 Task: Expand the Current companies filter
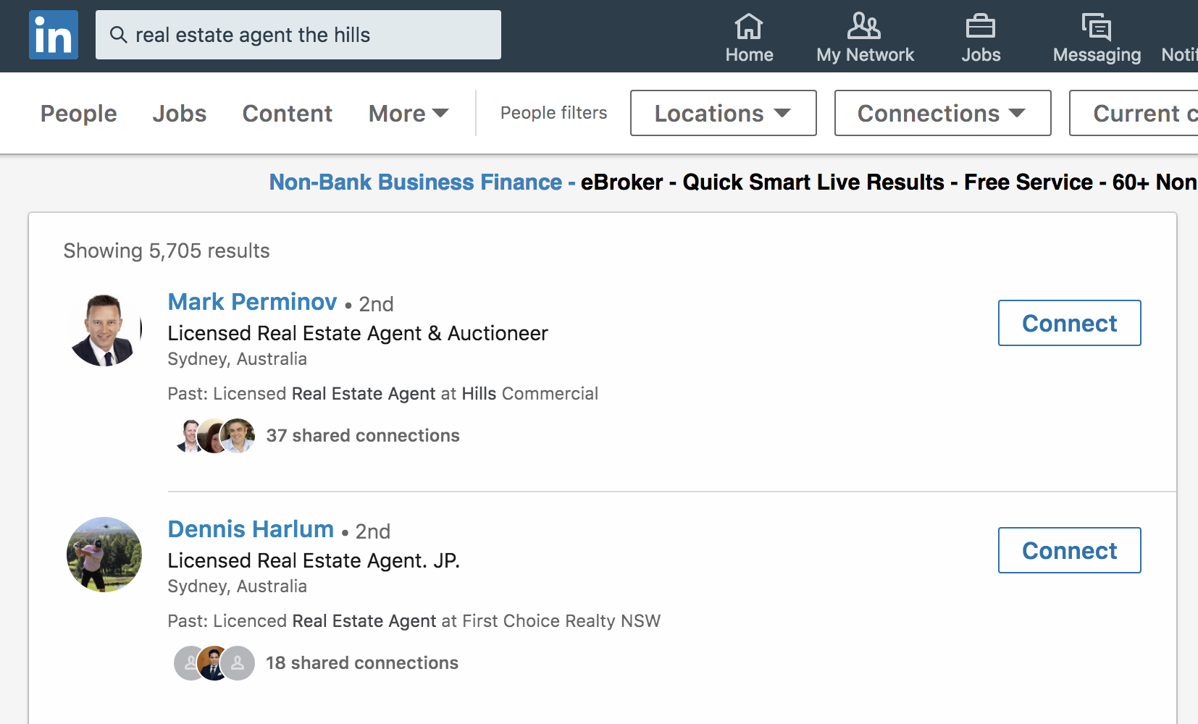1134,113
